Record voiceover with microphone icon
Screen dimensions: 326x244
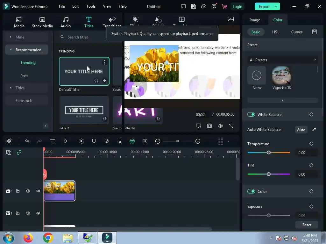[106, 141]
